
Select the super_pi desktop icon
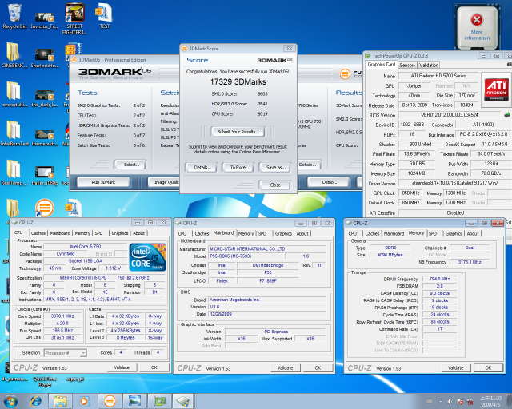pyautogui.click(x=74, y=379)
